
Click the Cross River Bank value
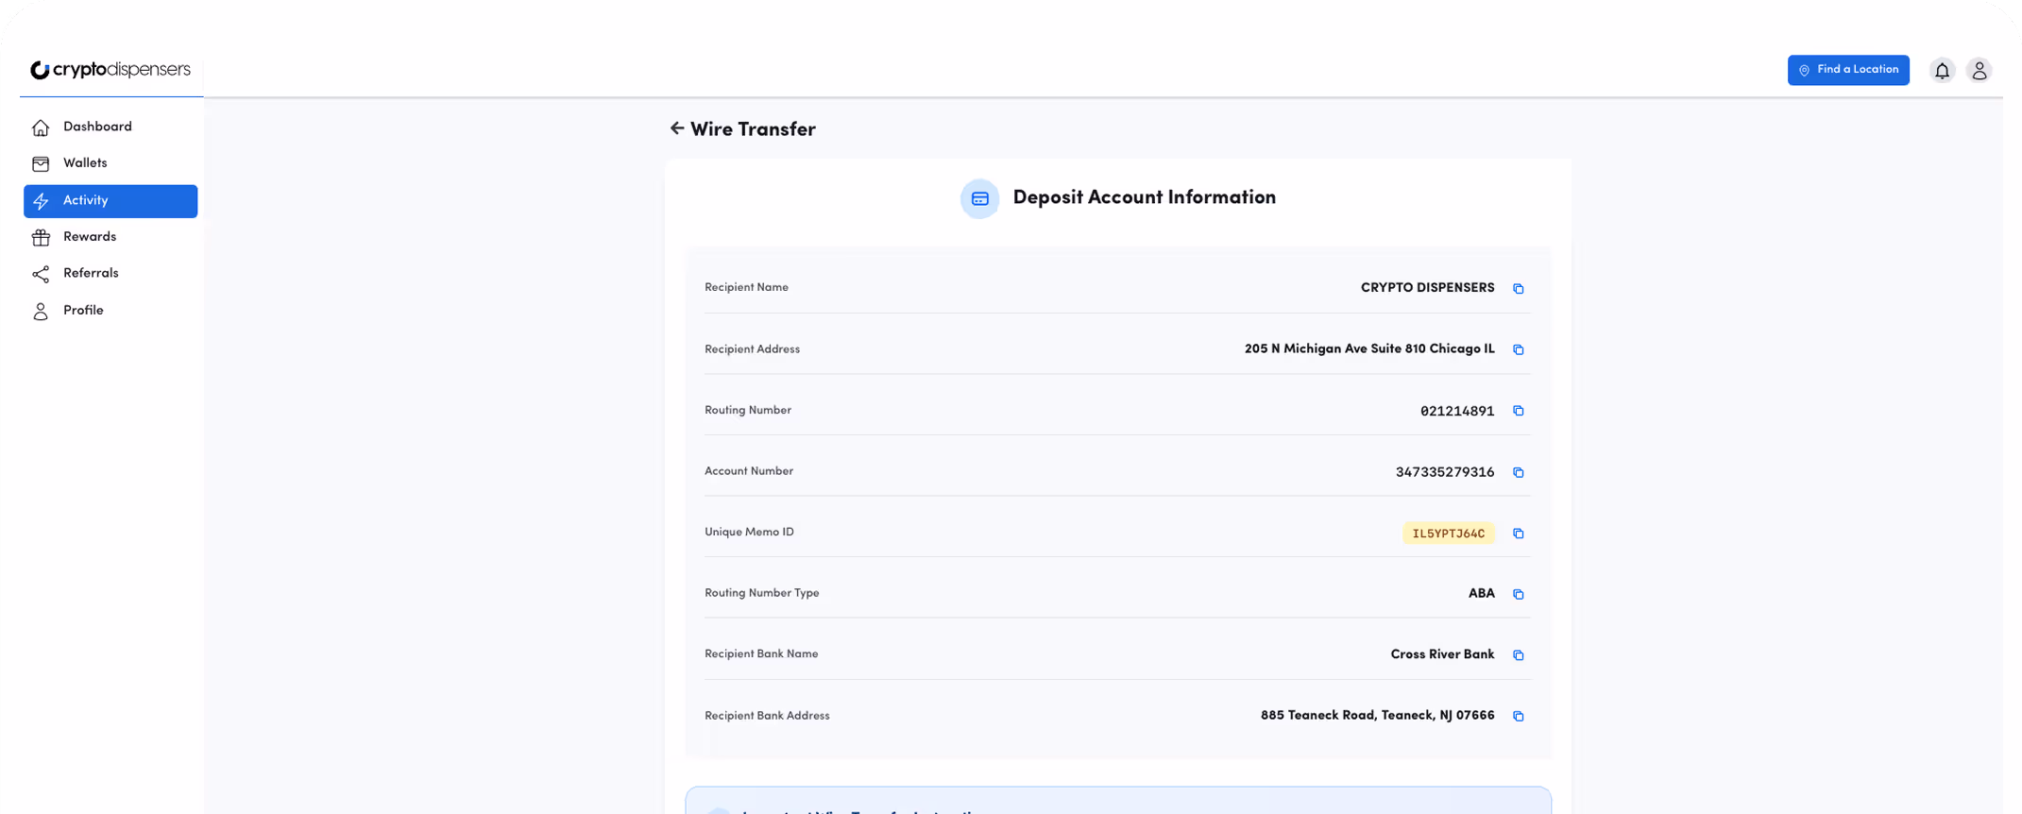coord(1442,654)
